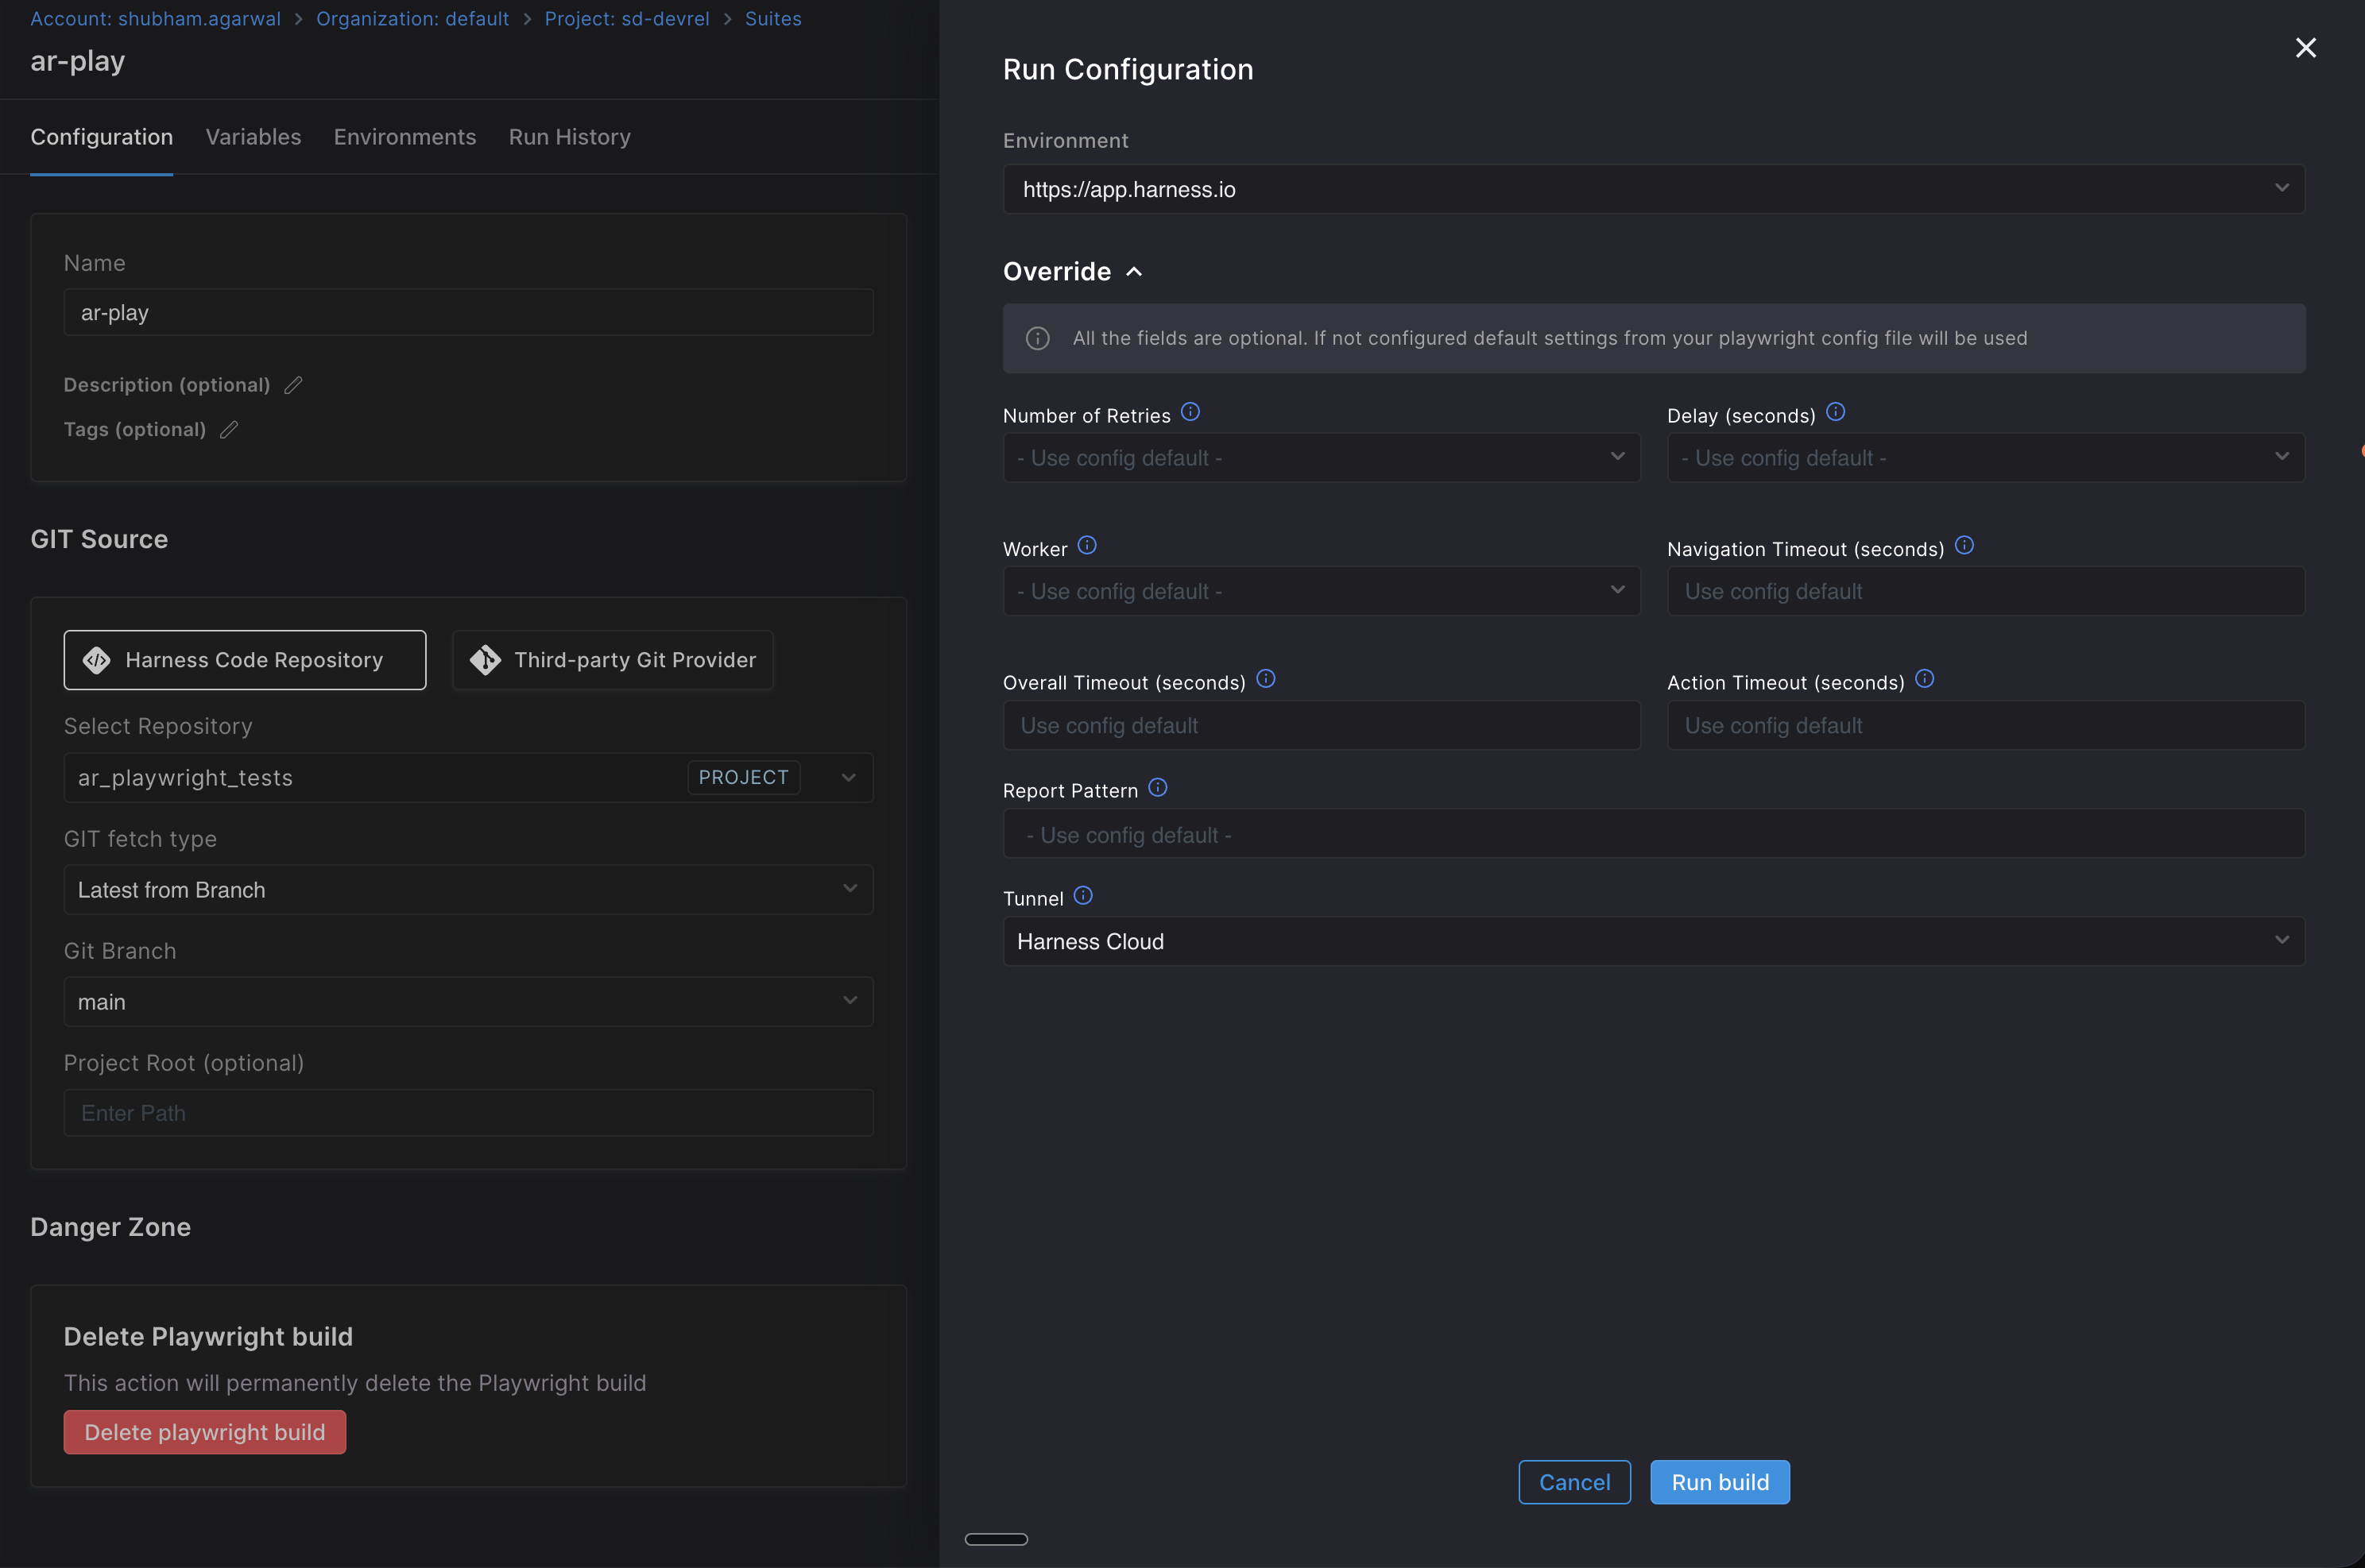Open the Delay (seconds) dropdown

[x=1985, y=457]
